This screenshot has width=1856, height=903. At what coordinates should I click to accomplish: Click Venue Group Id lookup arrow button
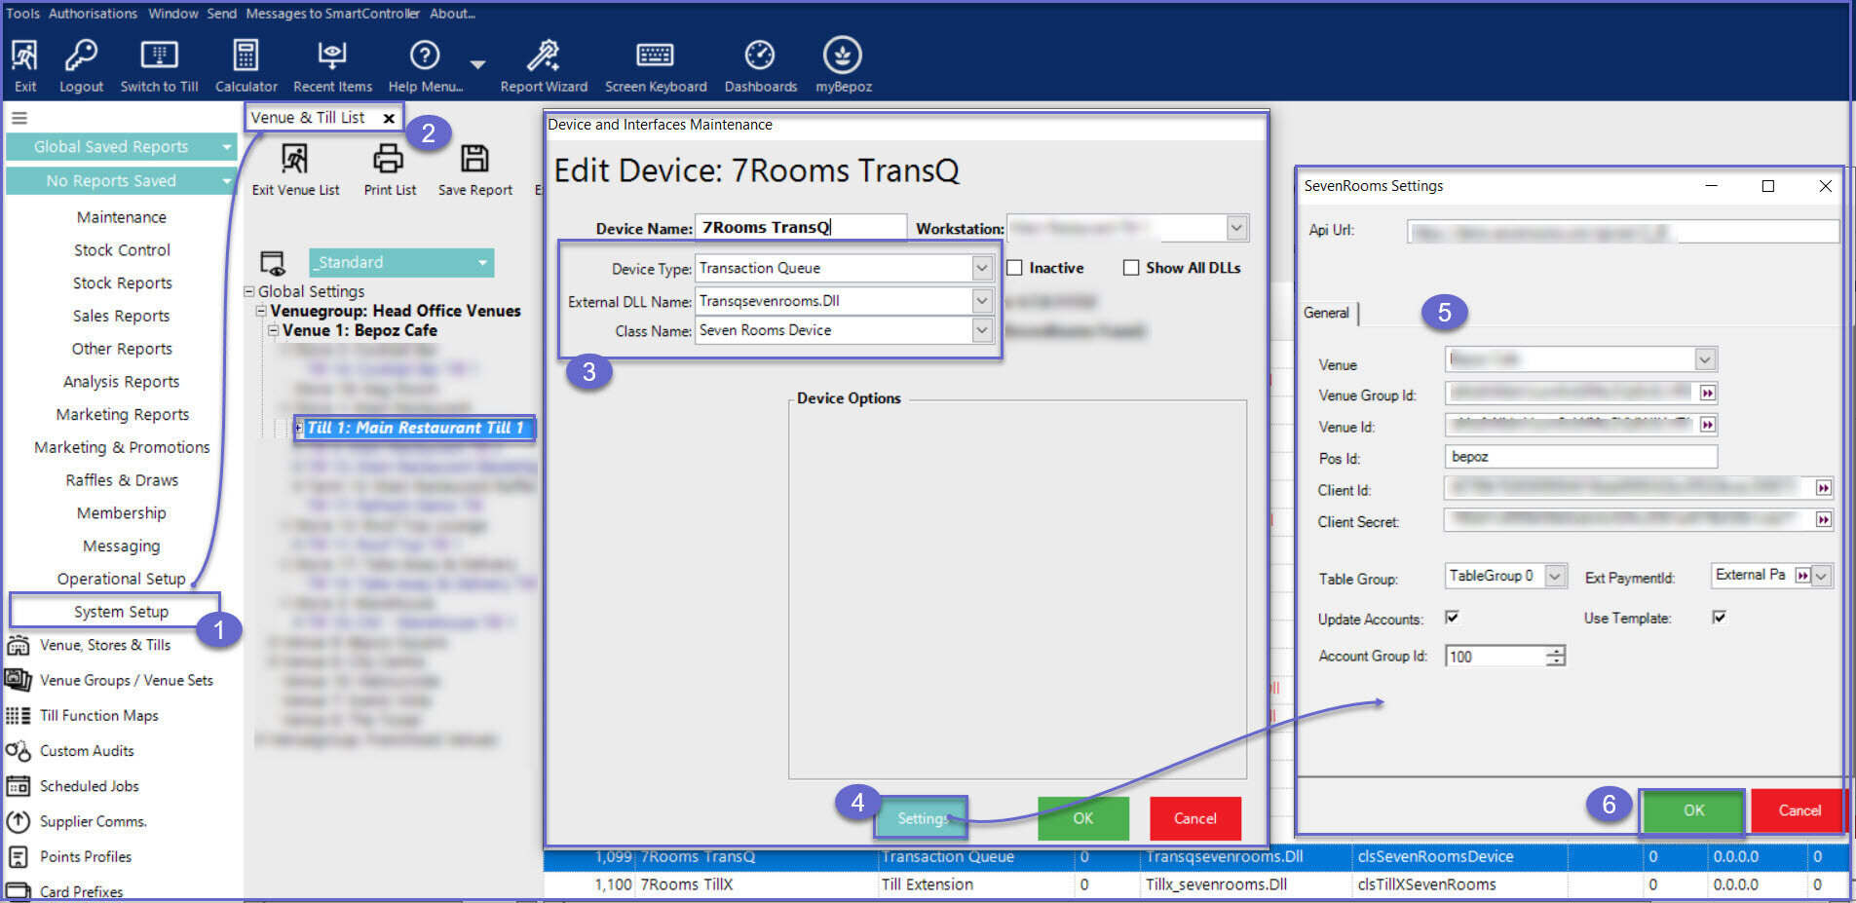(1707, 394)
